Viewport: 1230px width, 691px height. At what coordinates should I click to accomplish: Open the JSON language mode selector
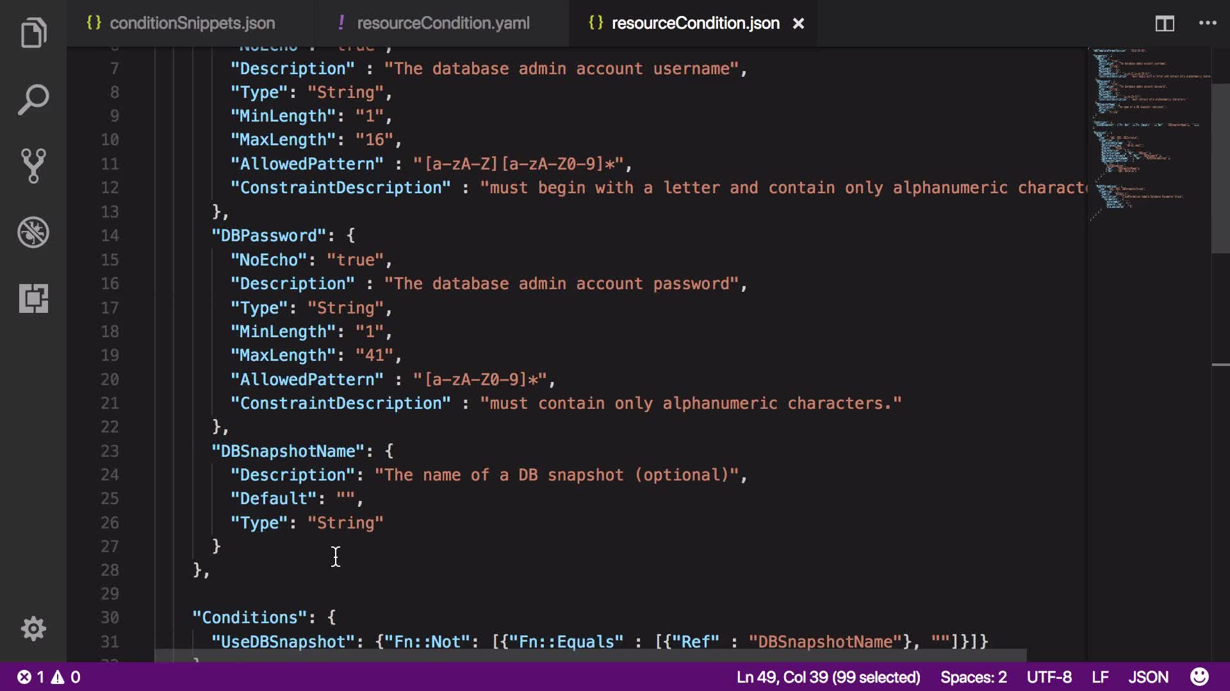point(1148,677)
